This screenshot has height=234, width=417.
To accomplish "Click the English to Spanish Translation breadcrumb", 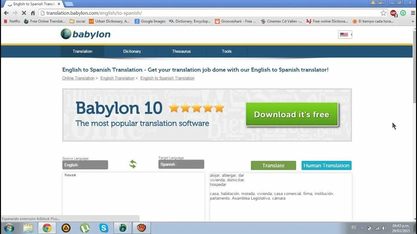I will [167, 78].
